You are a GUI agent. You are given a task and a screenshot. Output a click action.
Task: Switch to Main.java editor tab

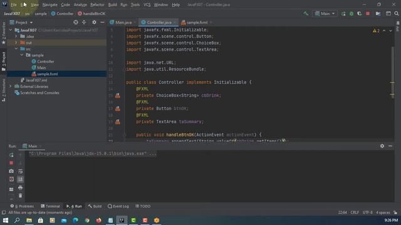(123, 22)
